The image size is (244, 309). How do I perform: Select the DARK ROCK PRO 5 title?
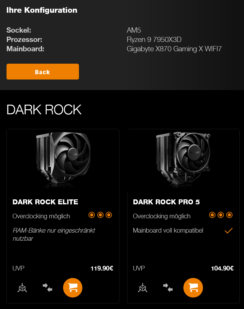click(x=166, y=202)
